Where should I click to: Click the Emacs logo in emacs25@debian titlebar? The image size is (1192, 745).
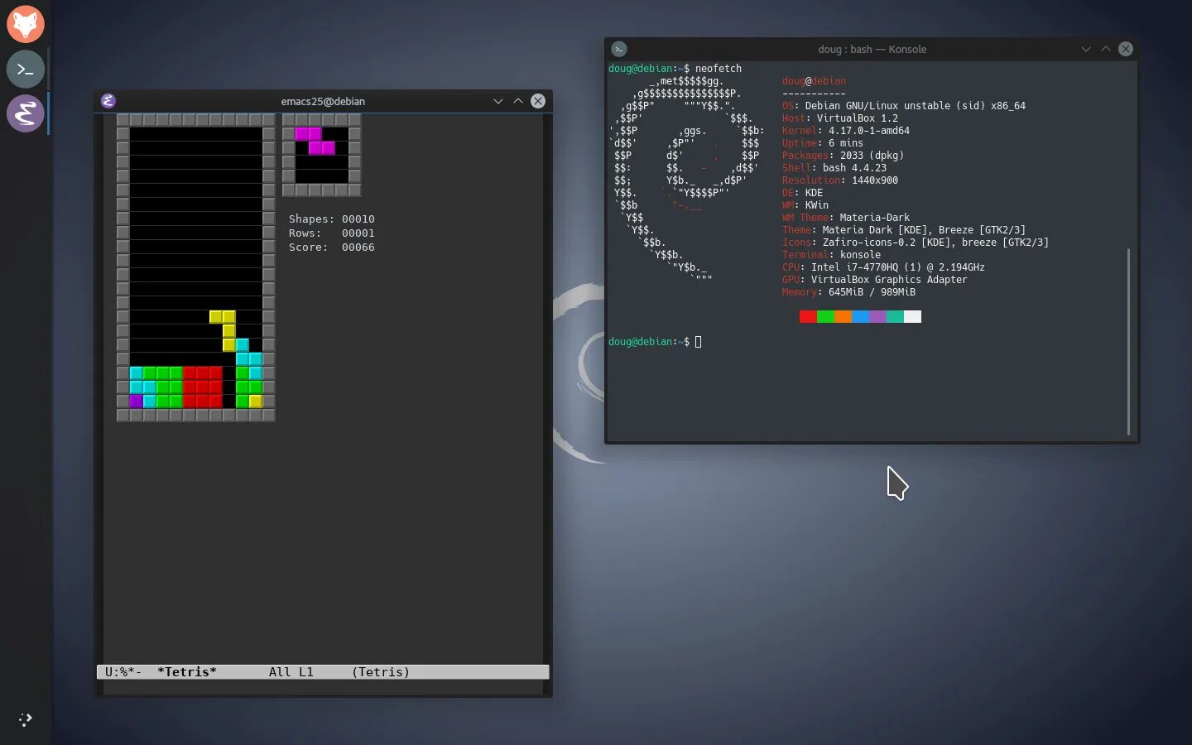coord(108,101)
